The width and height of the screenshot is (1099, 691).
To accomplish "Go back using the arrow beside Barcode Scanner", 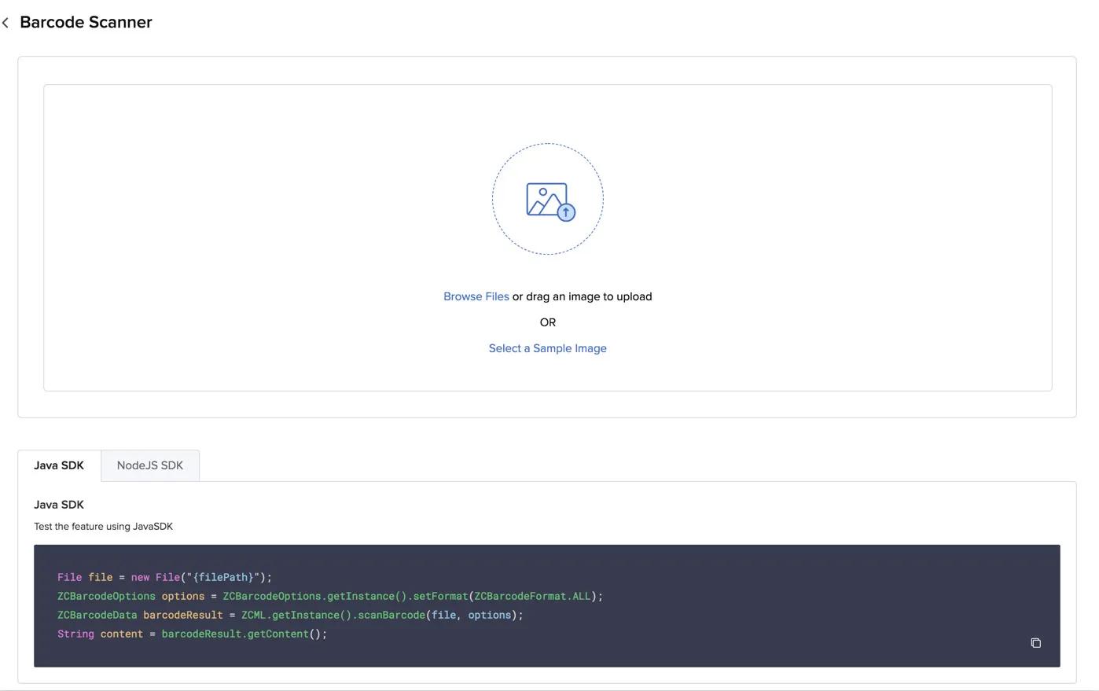I will click(x=6, y=23).
